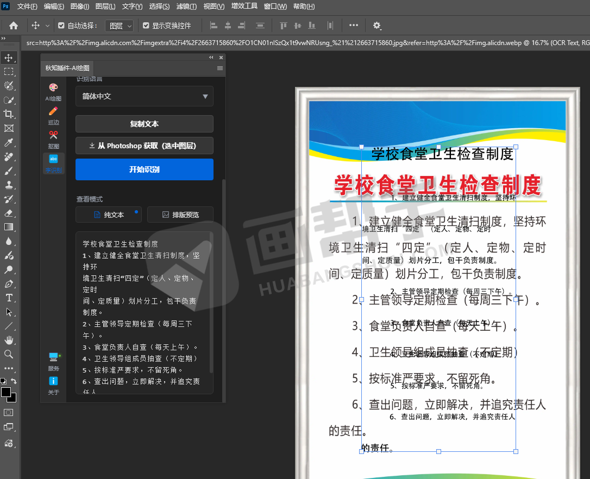This screenshot has width=590, height=479.
Task: Select the Eyedropper tool
Action: point(9,142)
